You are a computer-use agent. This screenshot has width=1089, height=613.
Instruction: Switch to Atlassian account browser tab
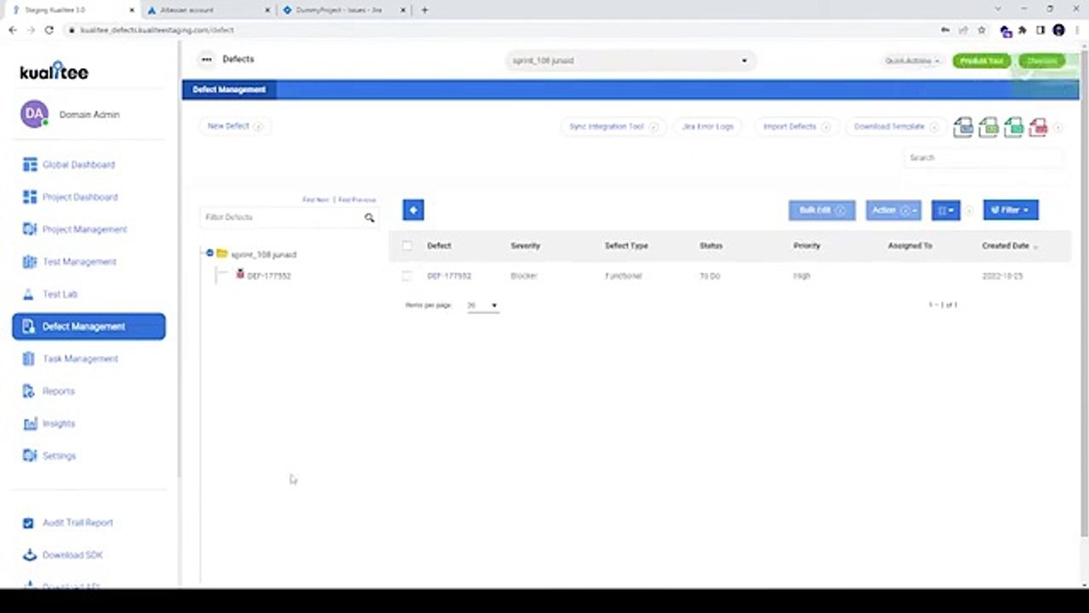point(207,10)
